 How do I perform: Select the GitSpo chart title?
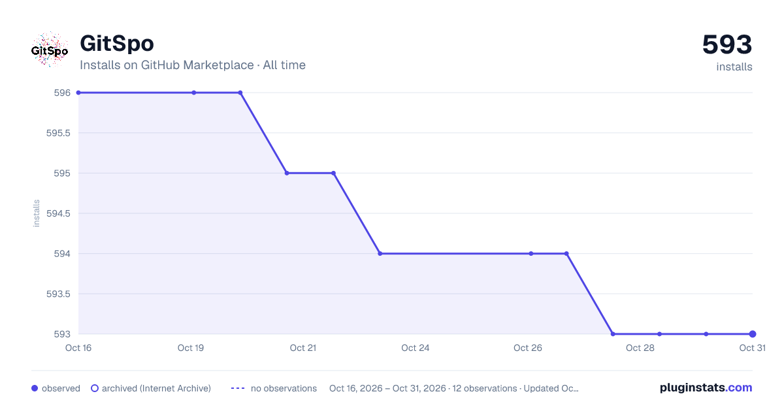[x=117, y=44]
